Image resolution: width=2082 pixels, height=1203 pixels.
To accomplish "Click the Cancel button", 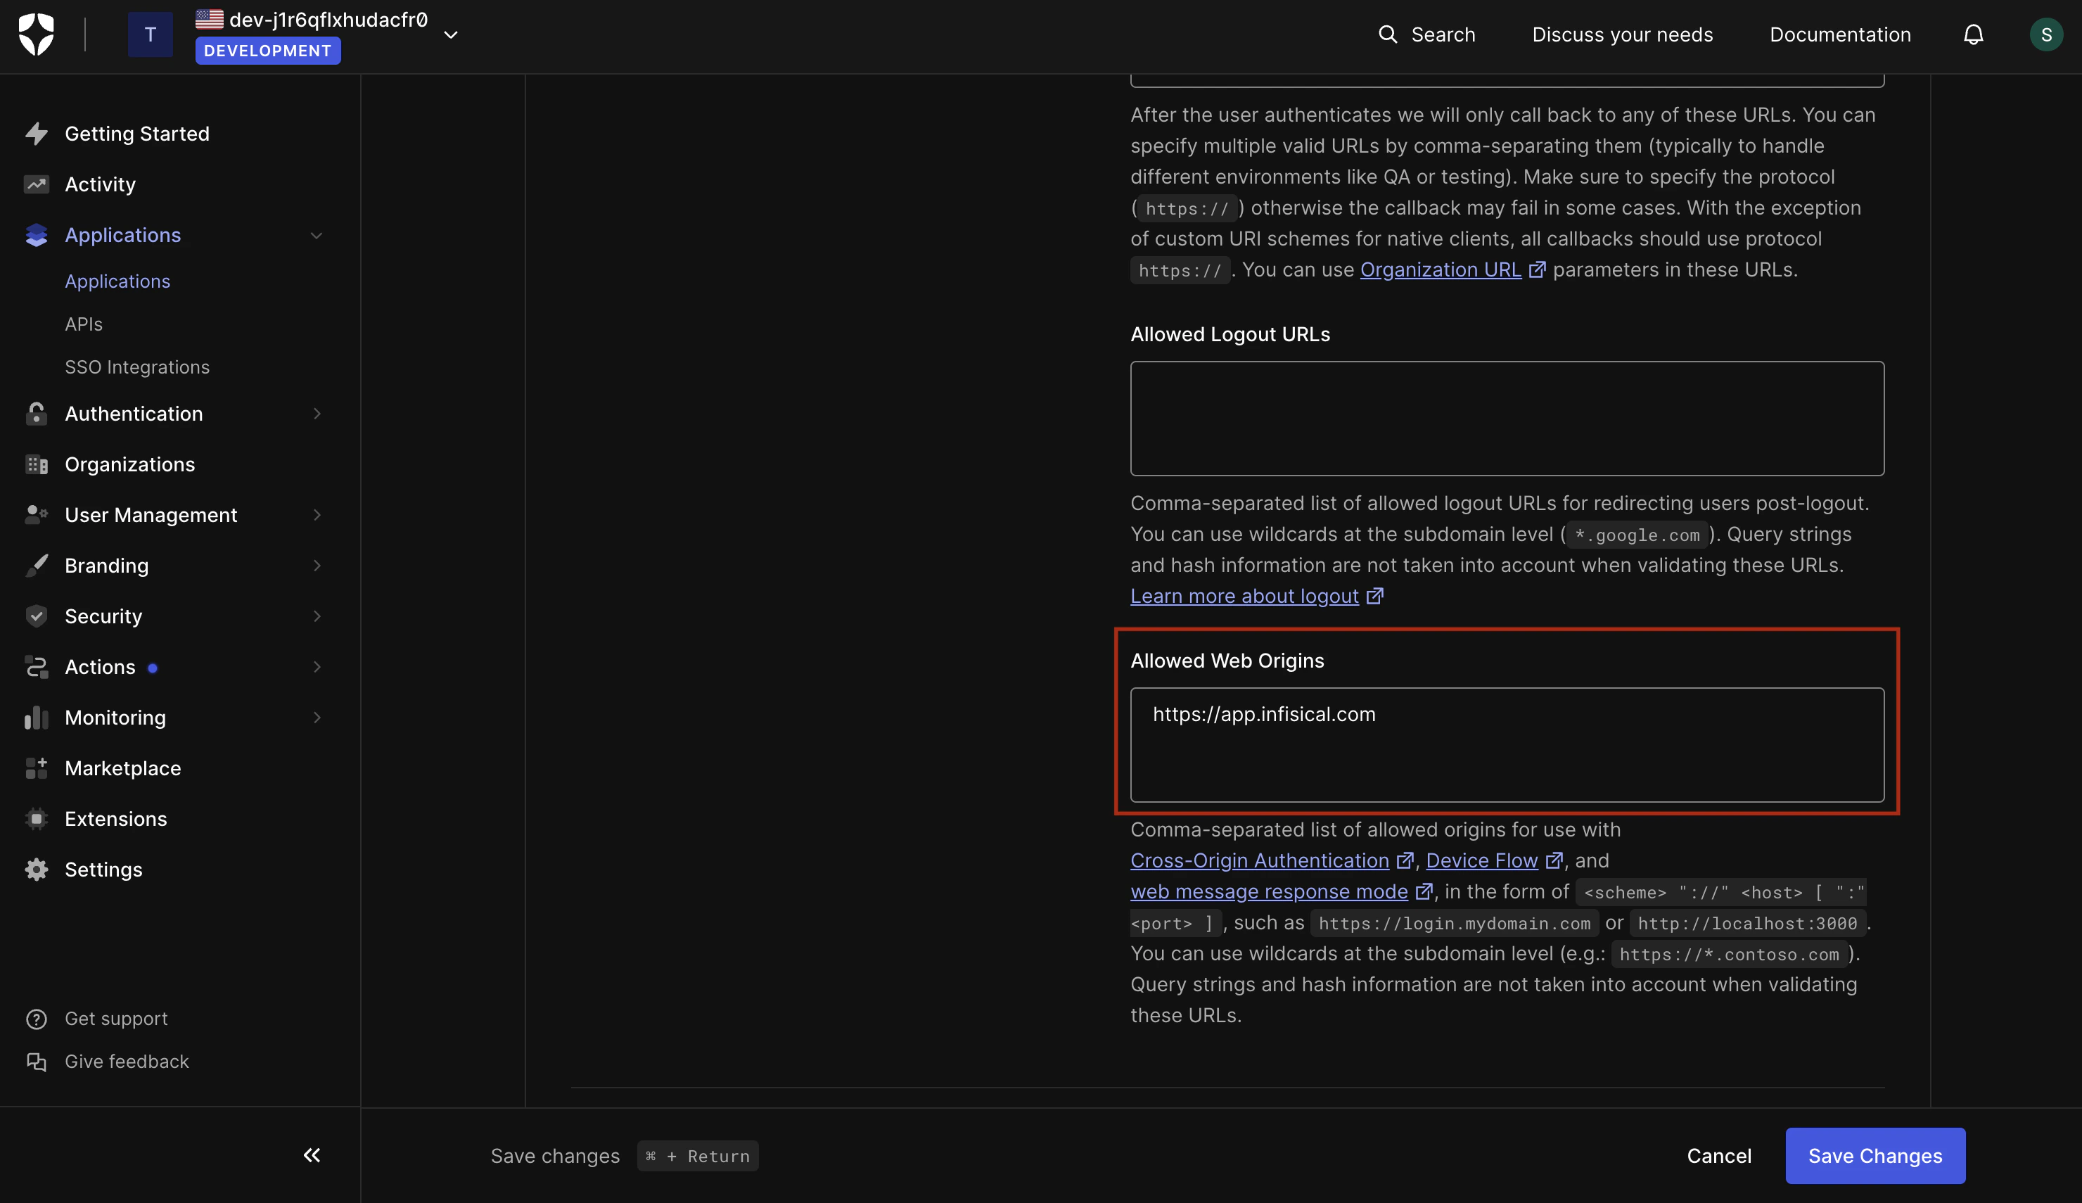I will [x=1718, y=1156].
